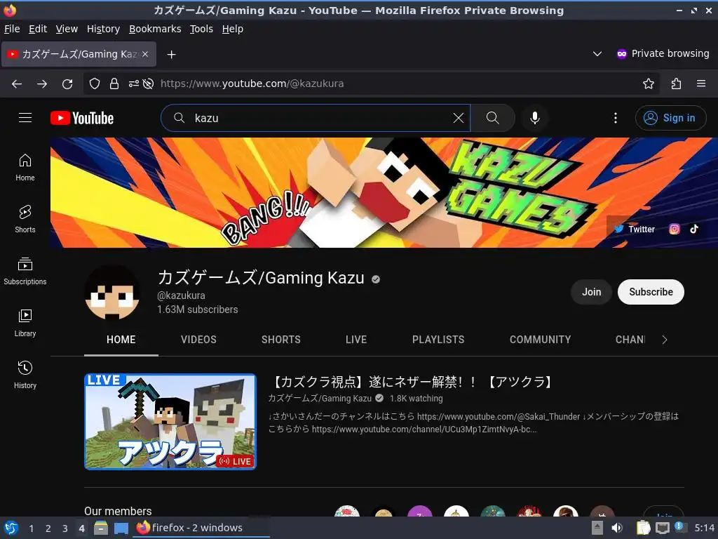The width and height of the screenshot is (718, 539).
Task: Open Library in YouTube sidebar
Action: click(x=25, y=323)
